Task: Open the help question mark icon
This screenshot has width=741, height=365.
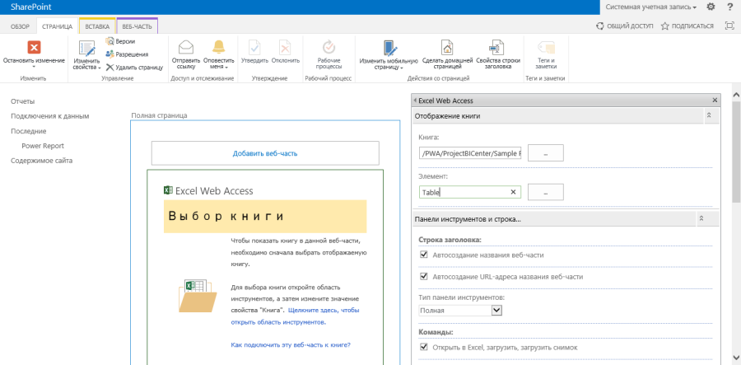Action: pyautogui.click(x=729, y=7)
